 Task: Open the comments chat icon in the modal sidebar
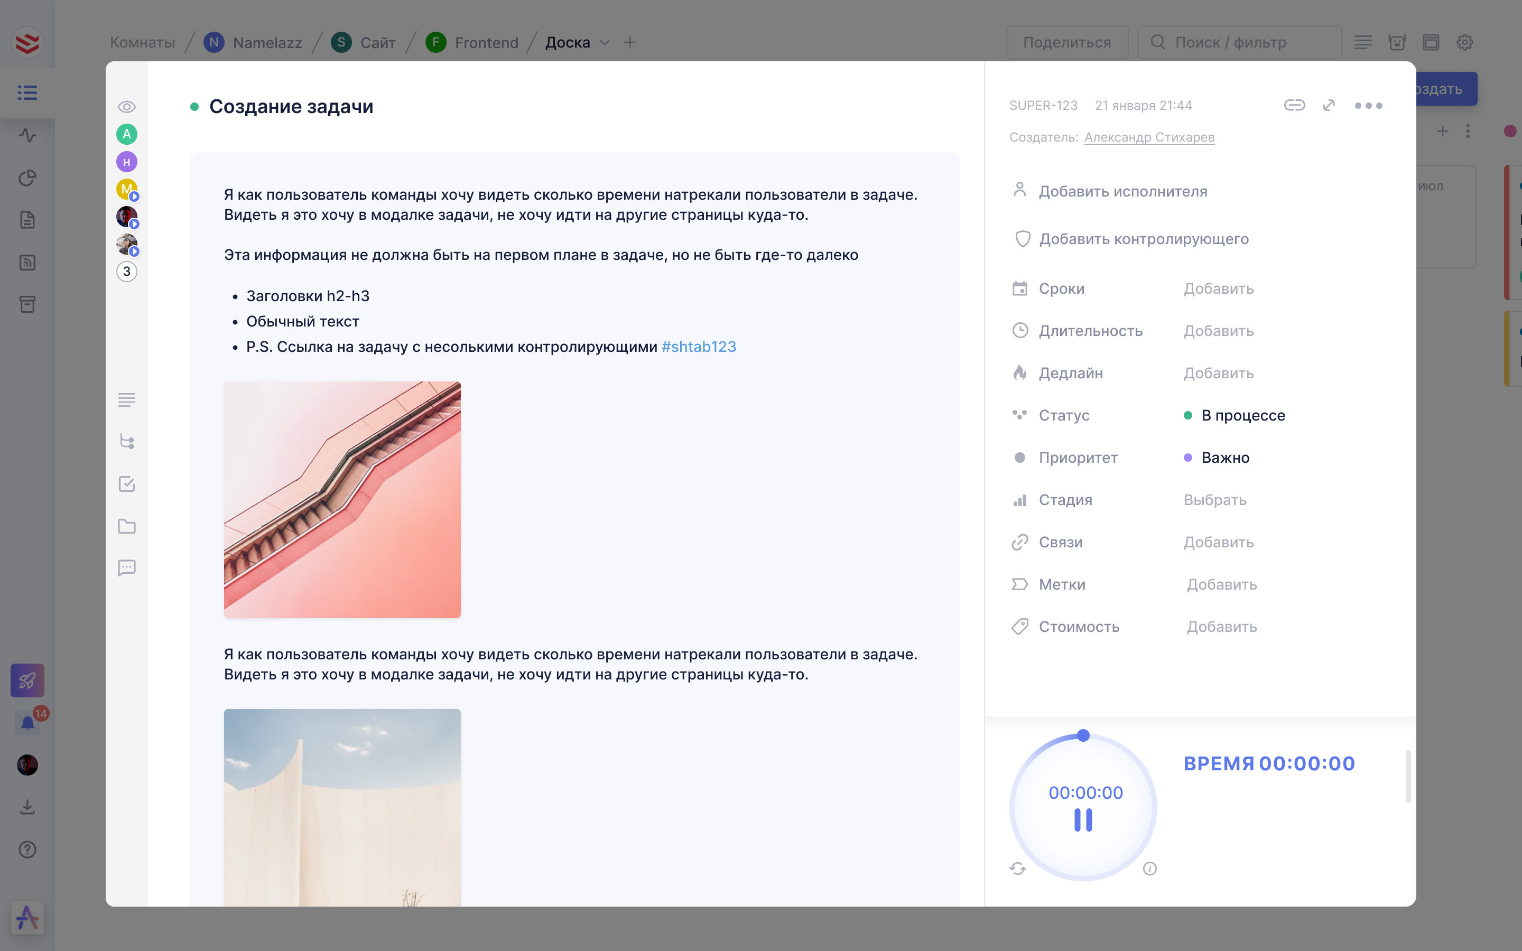pos(126,568)
